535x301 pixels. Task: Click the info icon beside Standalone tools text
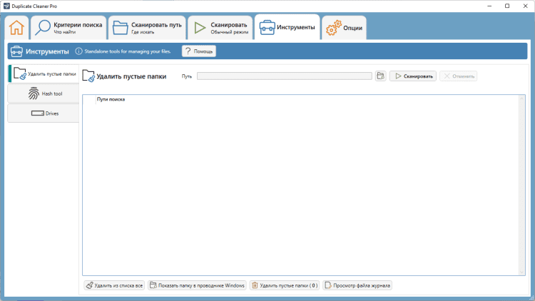click(x=78, y=51)
